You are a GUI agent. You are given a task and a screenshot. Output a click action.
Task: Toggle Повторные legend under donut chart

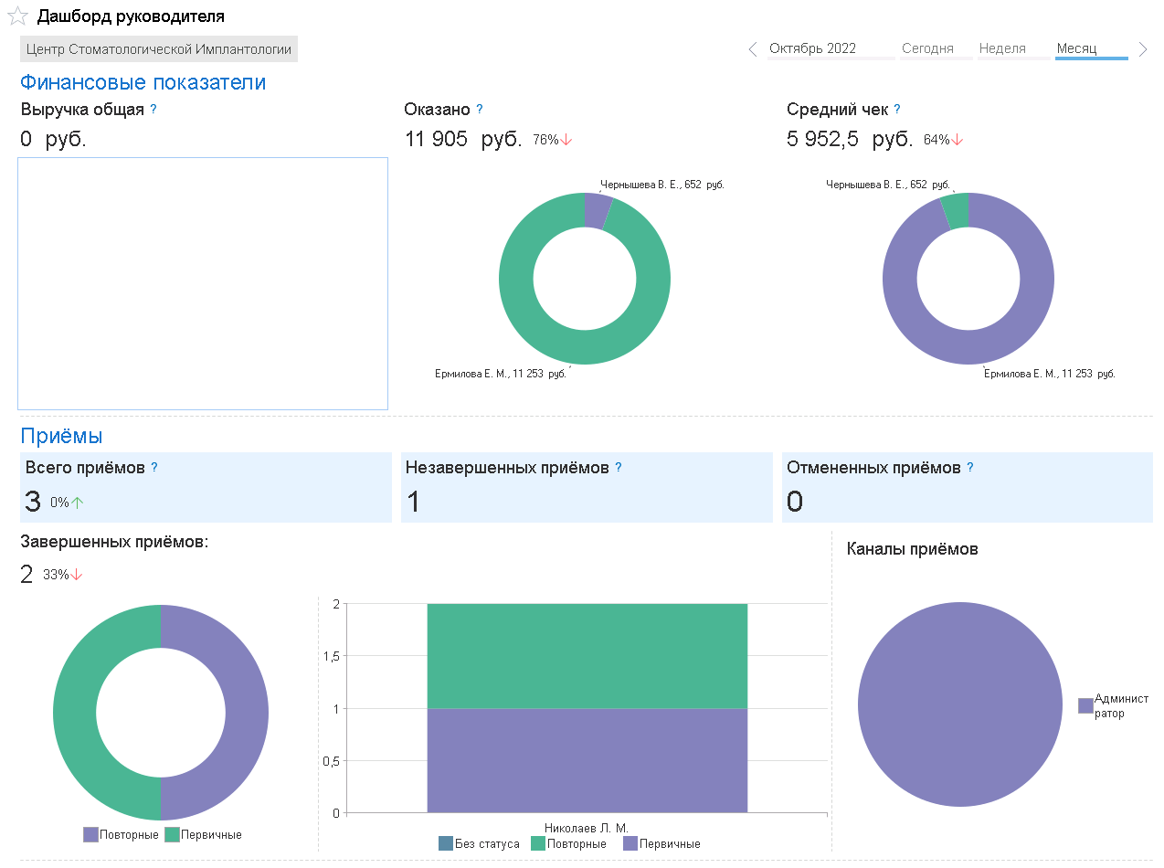(x=121, y=835)
